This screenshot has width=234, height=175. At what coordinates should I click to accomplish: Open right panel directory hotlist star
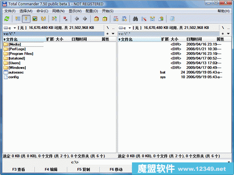223,34
